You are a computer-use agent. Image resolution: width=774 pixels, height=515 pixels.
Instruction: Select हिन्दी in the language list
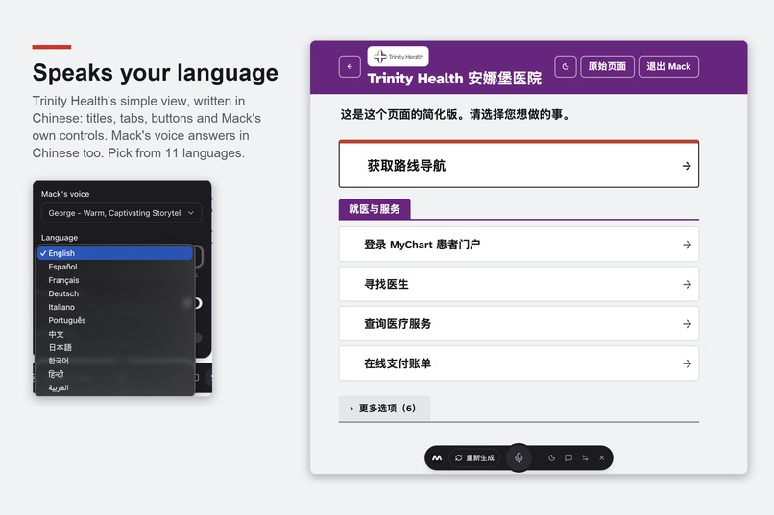coord(115,374)
